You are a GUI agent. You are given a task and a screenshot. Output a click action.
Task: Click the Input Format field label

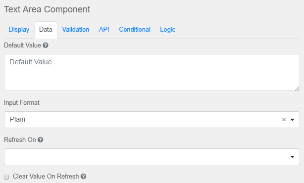(22, 103)
